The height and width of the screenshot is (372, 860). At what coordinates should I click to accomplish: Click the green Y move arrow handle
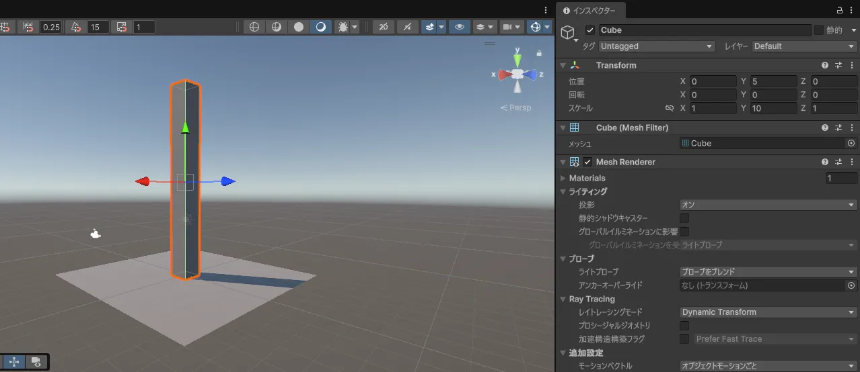click(x=185, y=128)
